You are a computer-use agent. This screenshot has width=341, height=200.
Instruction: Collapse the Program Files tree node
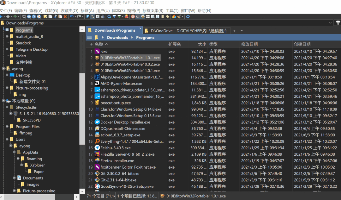tap(7, 126)
